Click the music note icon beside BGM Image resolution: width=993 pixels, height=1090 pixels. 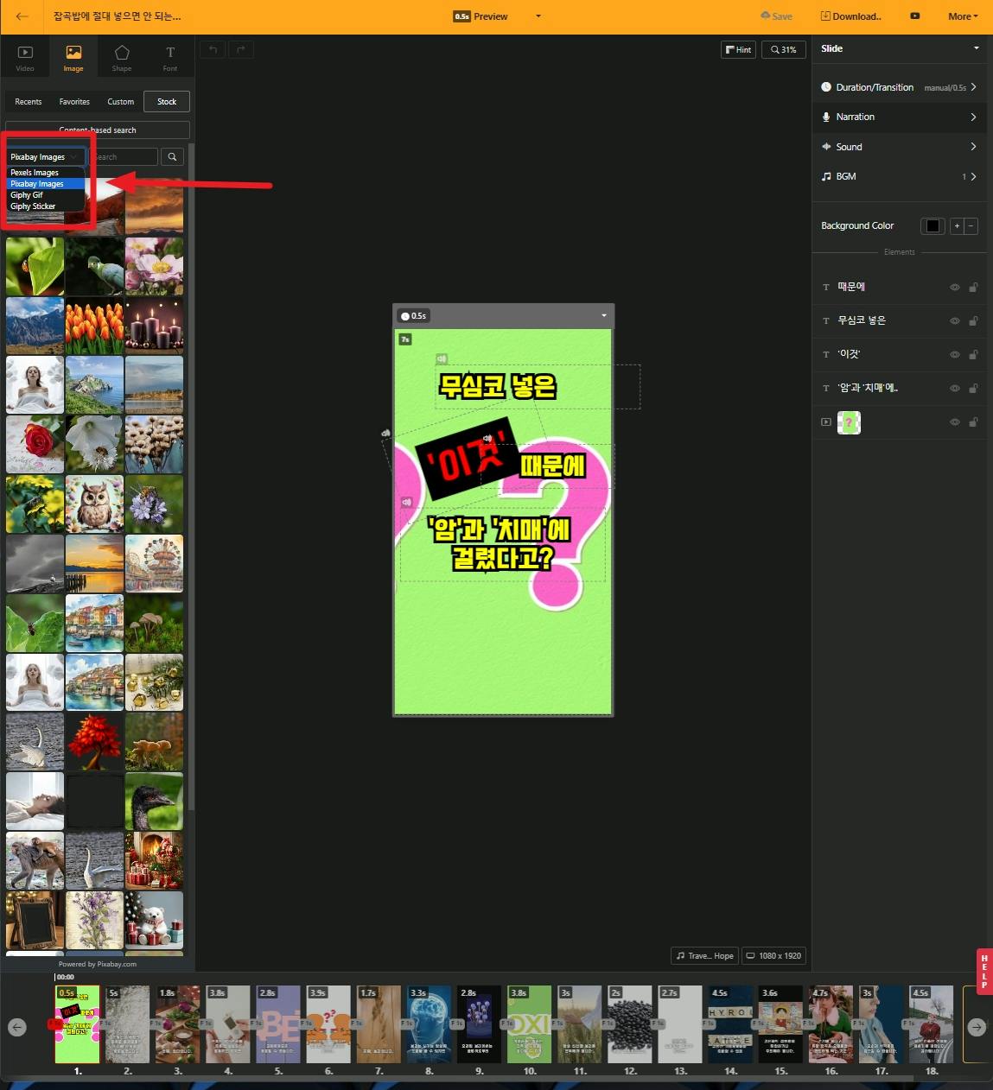tap(826, 176)
